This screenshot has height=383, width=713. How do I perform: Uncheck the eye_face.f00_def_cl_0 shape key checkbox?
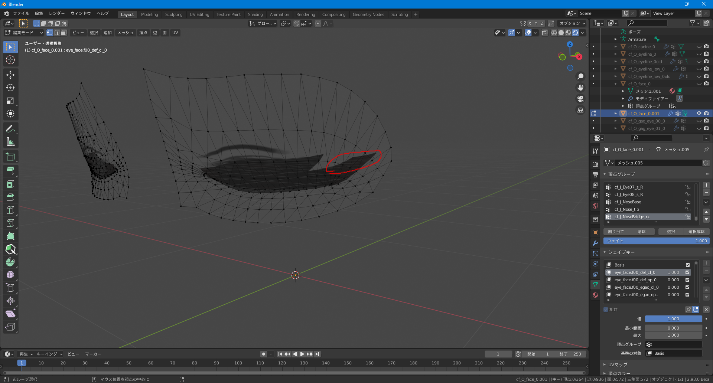point(687,272)
